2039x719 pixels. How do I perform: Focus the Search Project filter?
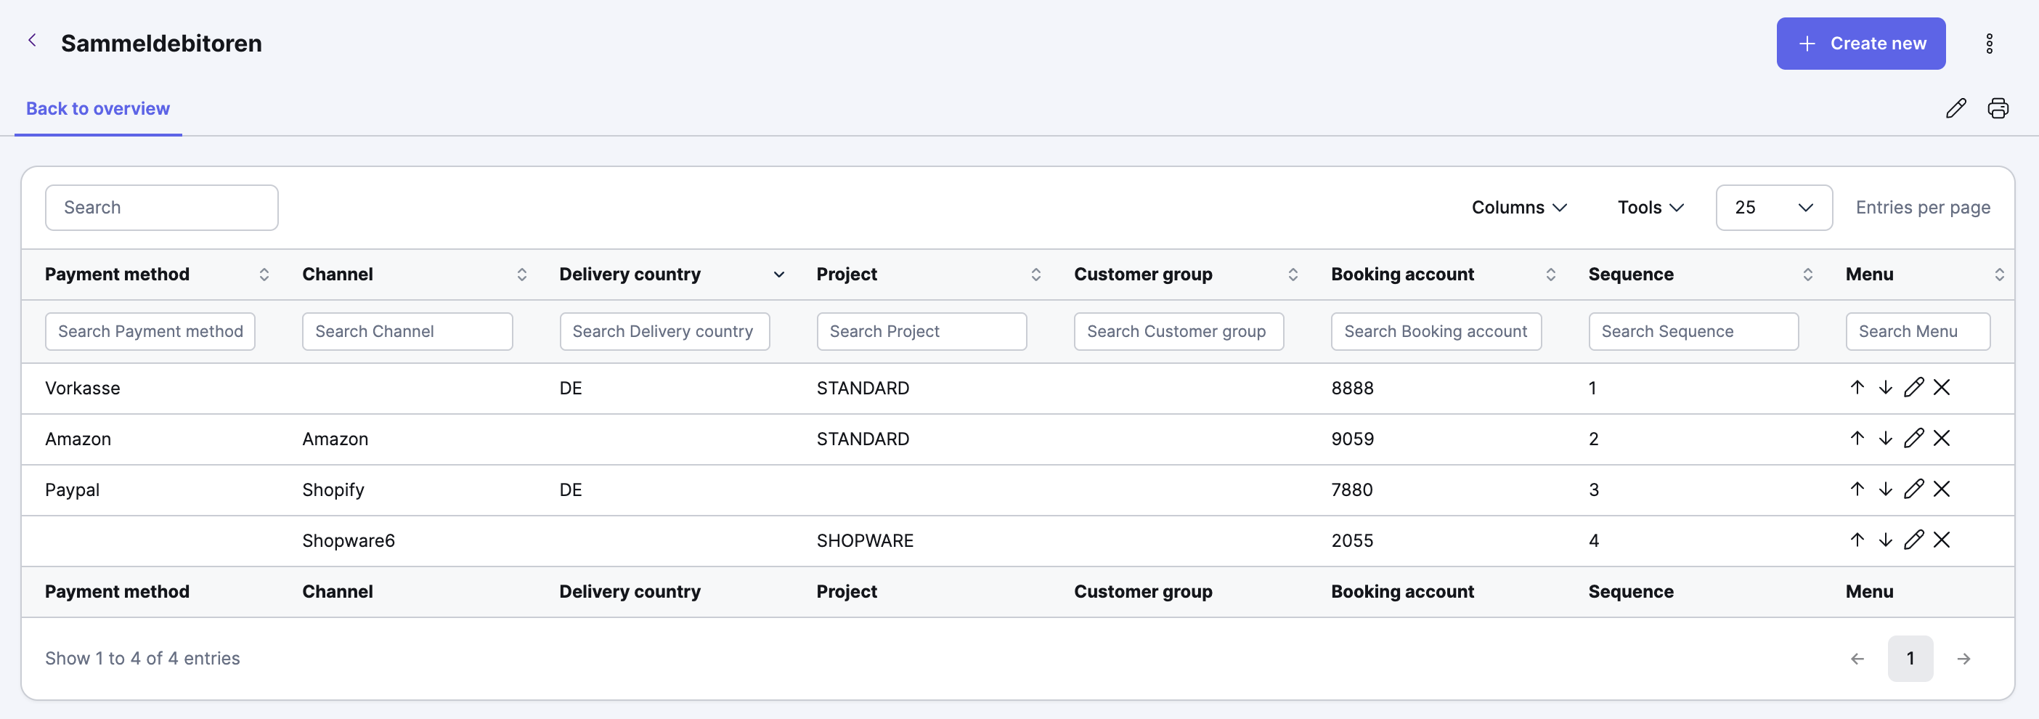point(922,332)
